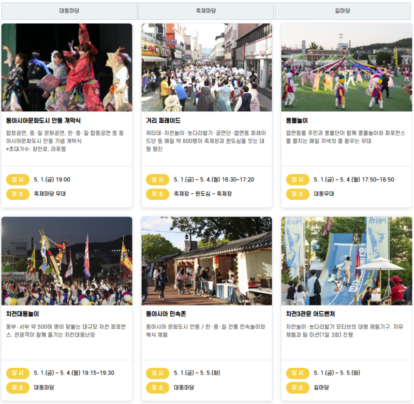Click the 거리 퍼레이드 event title

point(163,121)
